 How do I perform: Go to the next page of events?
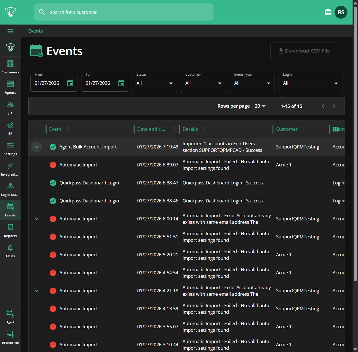pyautogui.click(x=334, y=106)
